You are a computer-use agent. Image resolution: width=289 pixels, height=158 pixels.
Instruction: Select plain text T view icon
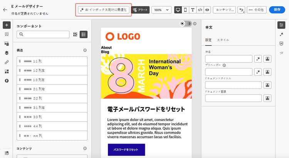tap(193, 10)
